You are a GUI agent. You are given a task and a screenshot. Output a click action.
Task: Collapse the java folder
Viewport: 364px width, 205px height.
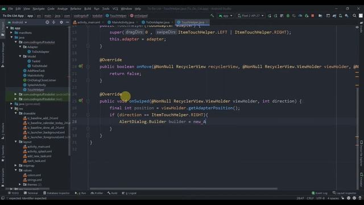pos(11,38)
